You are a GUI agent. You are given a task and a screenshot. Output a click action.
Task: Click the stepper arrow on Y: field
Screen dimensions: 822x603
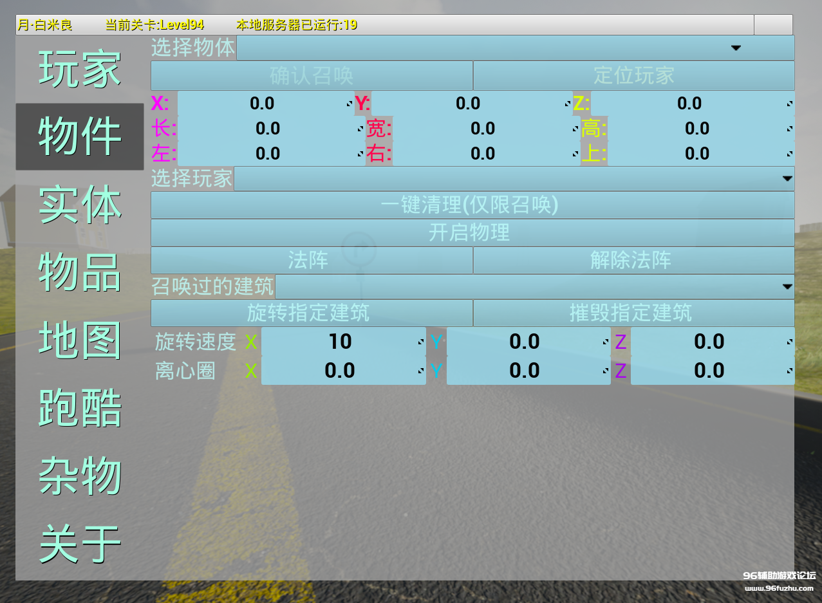pos(568,104)
